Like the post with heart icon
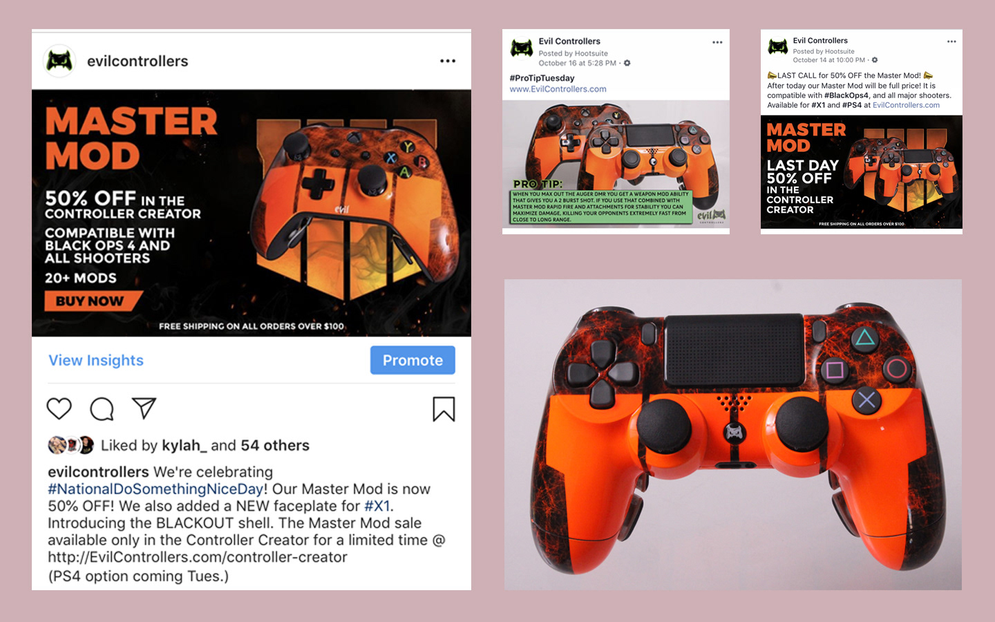The width and height of the screenshot is (995, 622). point(59,408)
